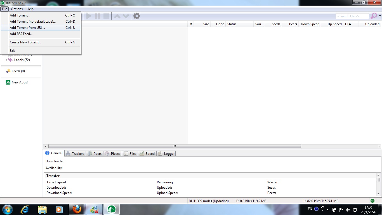Select Add Torrent (no default save)...

coord(41,22)
